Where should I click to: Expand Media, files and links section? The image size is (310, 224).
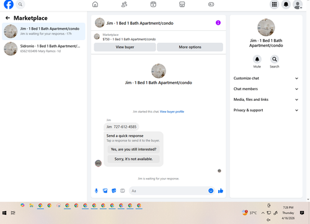coord(266,100)
